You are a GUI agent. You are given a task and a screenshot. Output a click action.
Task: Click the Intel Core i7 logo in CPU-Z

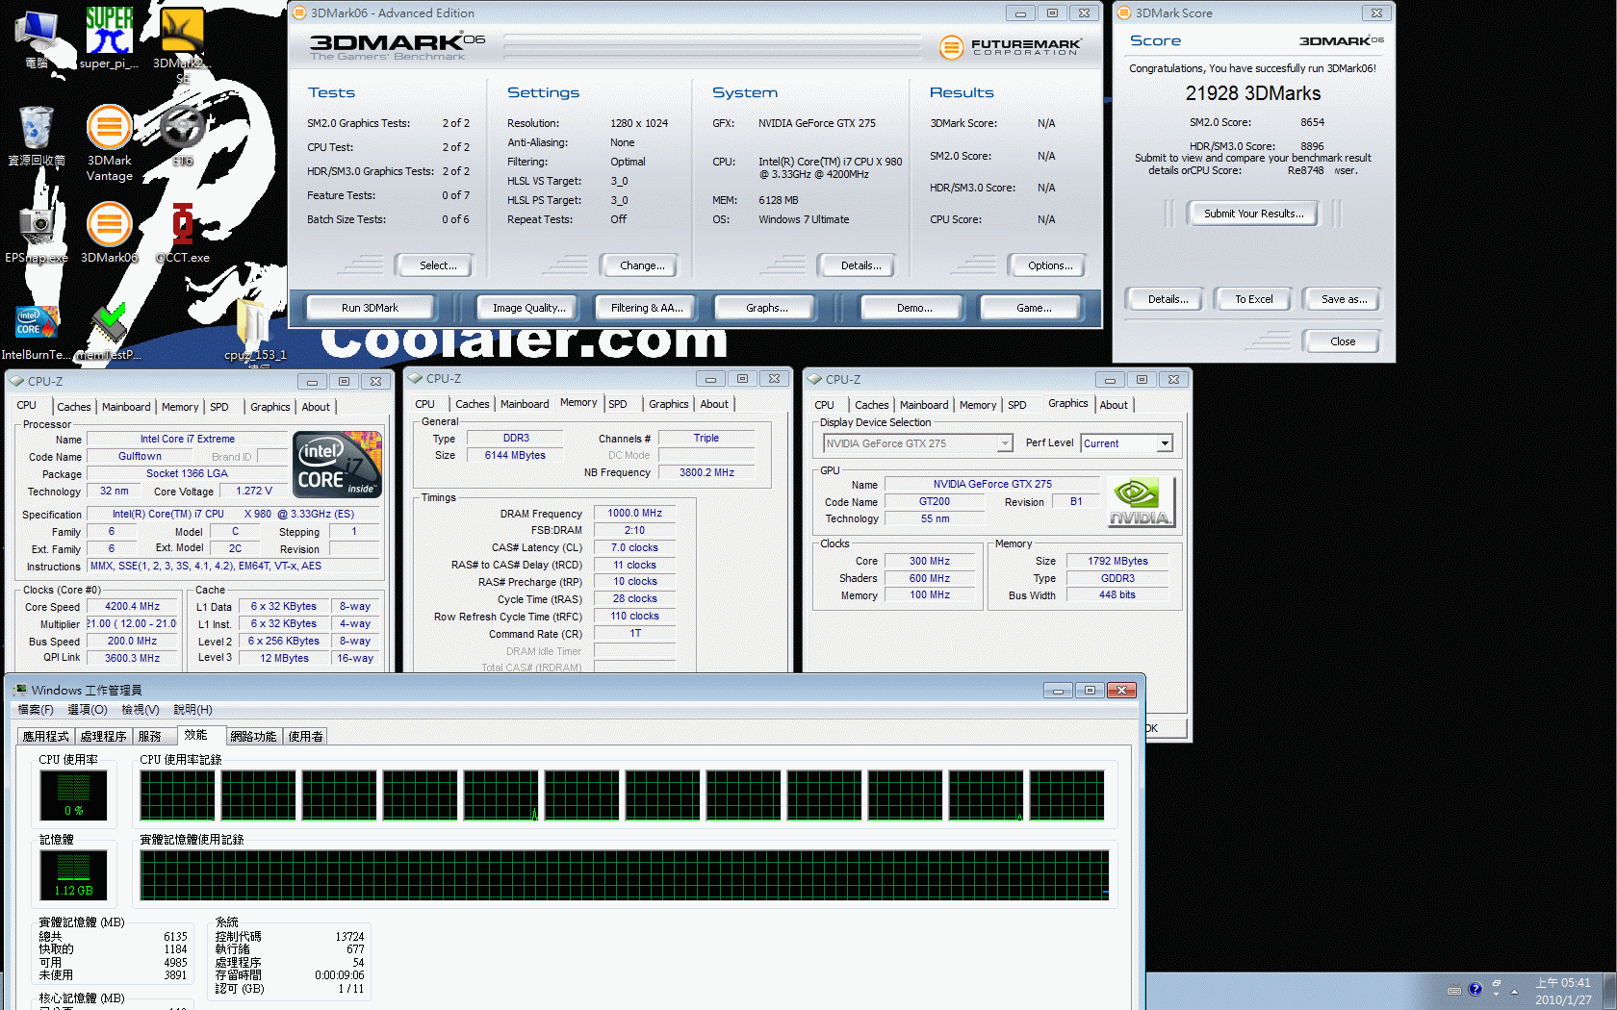[337, 465]
